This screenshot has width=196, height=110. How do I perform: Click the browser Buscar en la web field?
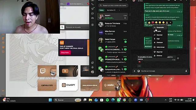tap(75, 27)
